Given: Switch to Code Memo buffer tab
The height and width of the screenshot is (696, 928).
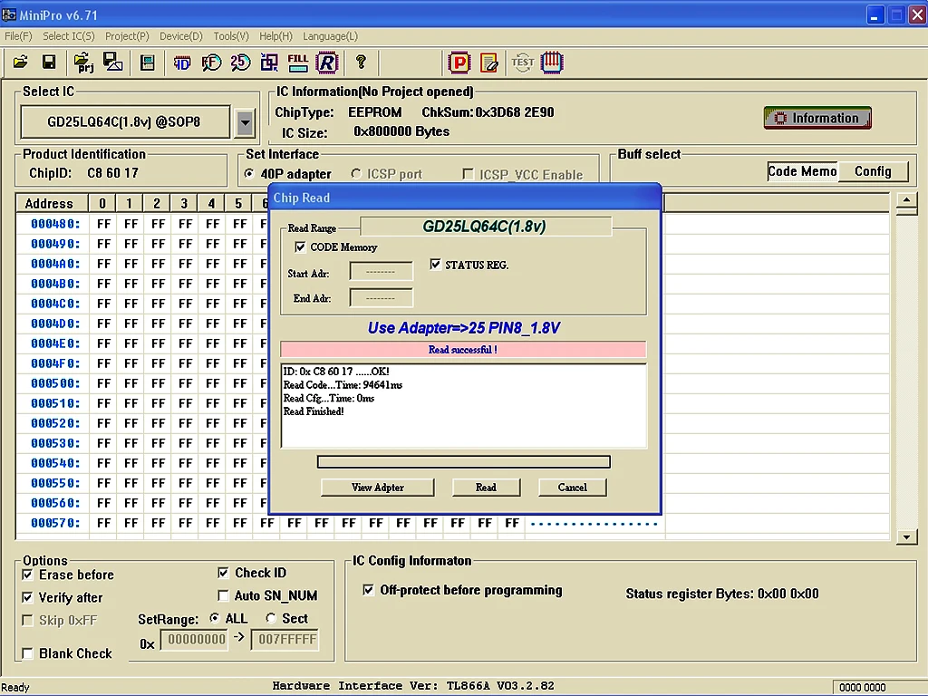Looking at the screenshot, I should (x=802, y=171).
